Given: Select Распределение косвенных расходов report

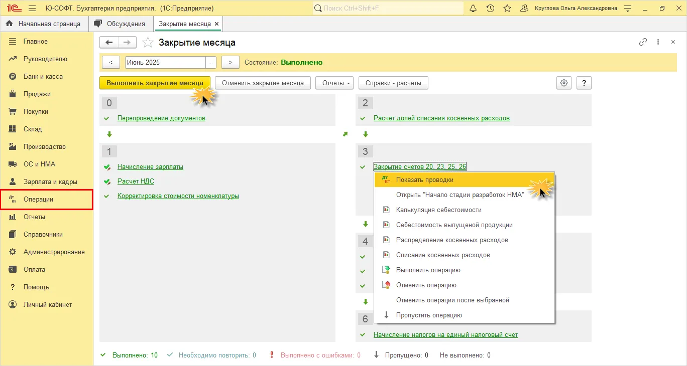Looking at the screenshot, I should (x=465, y=240).
